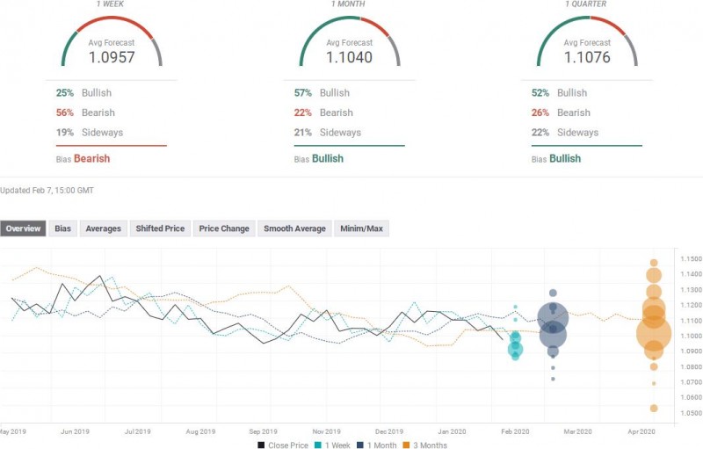Click 19% Sideways in 1 Week panel
Image resolution: width=703 pixels, height=449 pixels.
click(x=90, y=132)
